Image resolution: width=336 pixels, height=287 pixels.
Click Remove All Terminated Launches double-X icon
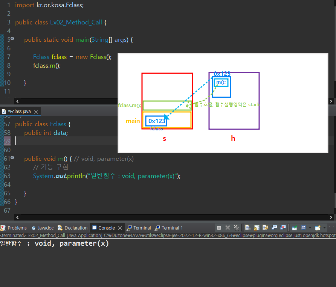click(x=236, y=228)
